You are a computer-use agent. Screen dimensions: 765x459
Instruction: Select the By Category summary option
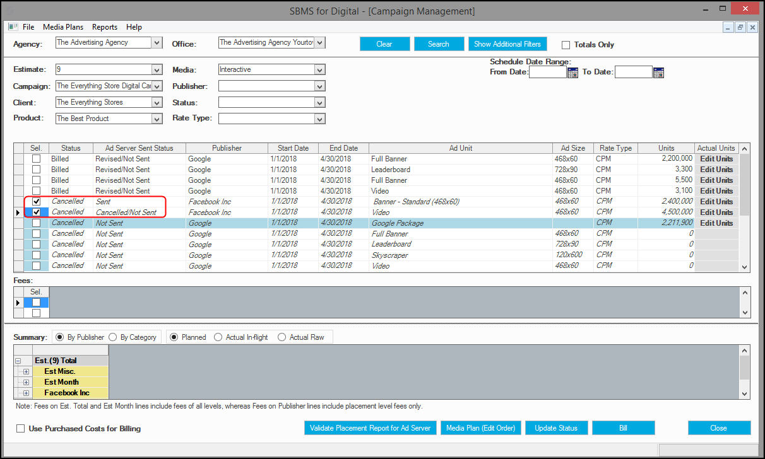click(113, 337)
